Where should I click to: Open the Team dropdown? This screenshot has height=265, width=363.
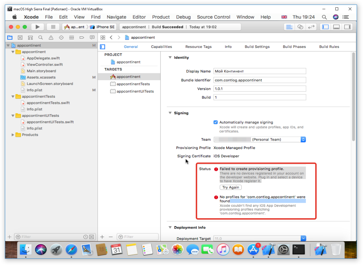tap(260, 140)
